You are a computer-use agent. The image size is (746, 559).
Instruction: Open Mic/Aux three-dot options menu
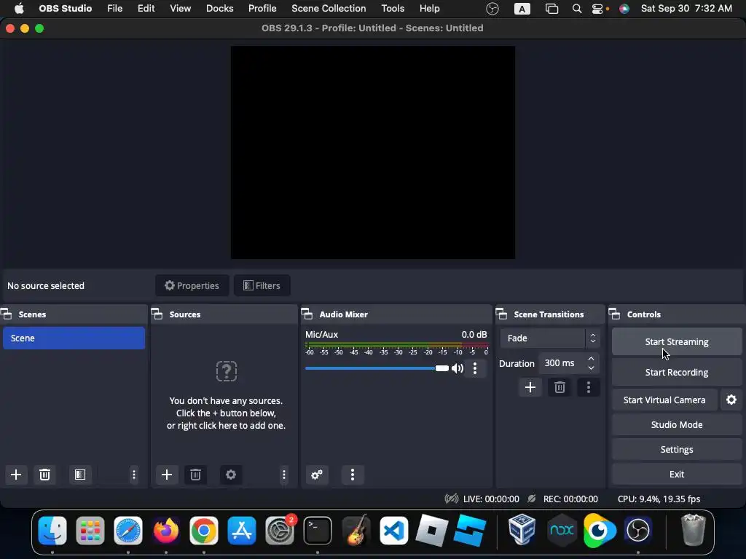point(475,368)
